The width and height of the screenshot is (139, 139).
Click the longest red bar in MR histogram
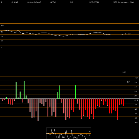38,110
